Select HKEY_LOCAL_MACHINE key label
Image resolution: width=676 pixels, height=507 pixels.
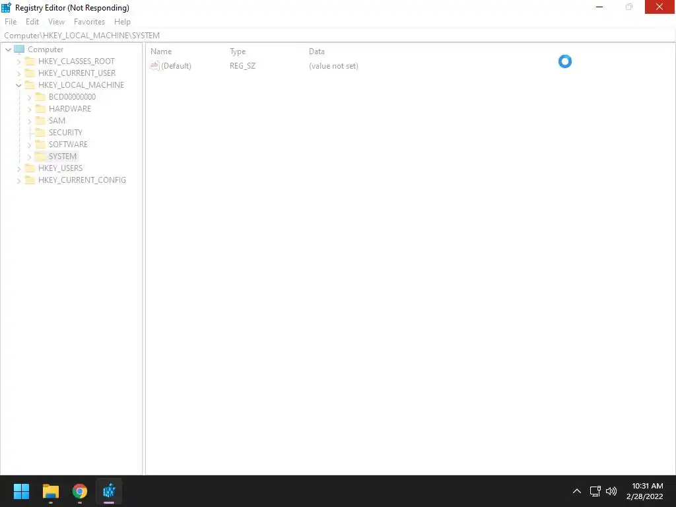tap(81, 85)
